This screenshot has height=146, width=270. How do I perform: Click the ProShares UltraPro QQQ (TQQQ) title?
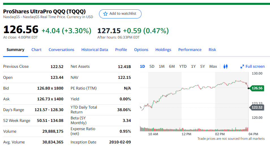[x=44, y=11]
